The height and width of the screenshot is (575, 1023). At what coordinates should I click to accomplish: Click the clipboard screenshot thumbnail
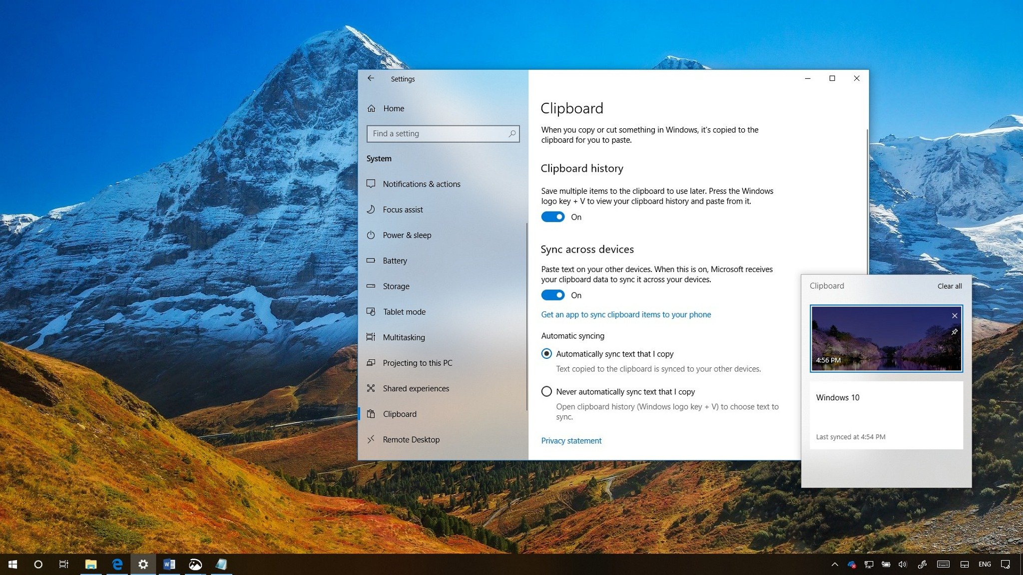pyautogui.click(x=886, y=339)
